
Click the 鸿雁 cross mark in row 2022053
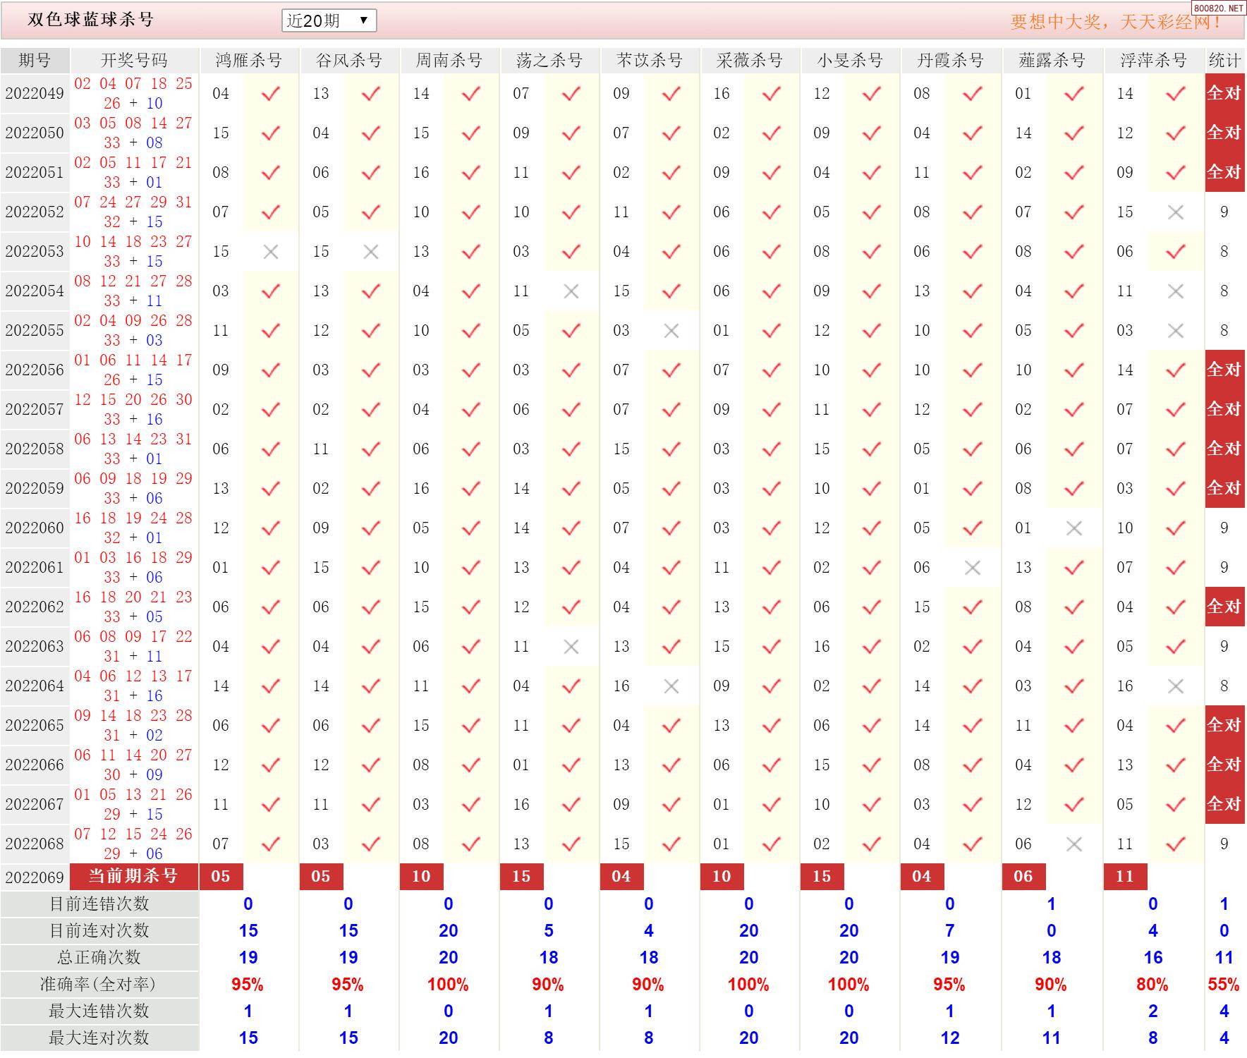tap(271, 252)
